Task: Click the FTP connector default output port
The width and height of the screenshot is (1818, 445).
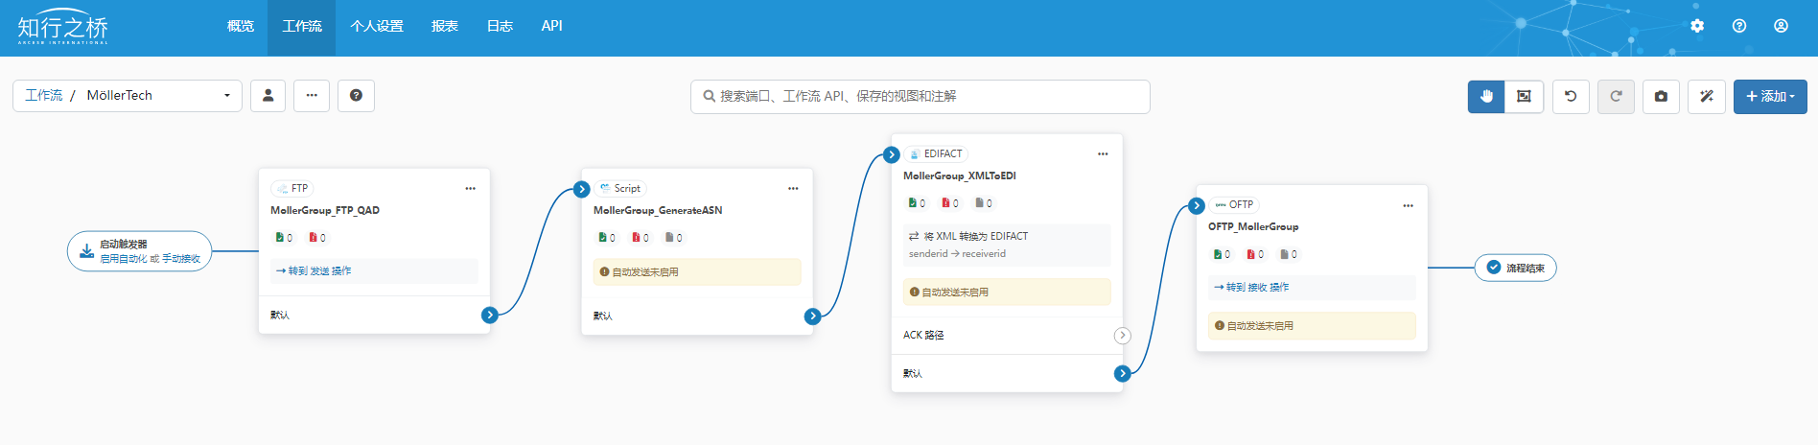Action: click(x=490, y=315)
